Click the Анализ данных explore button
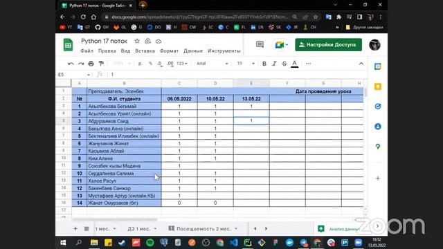 [339, 229]
